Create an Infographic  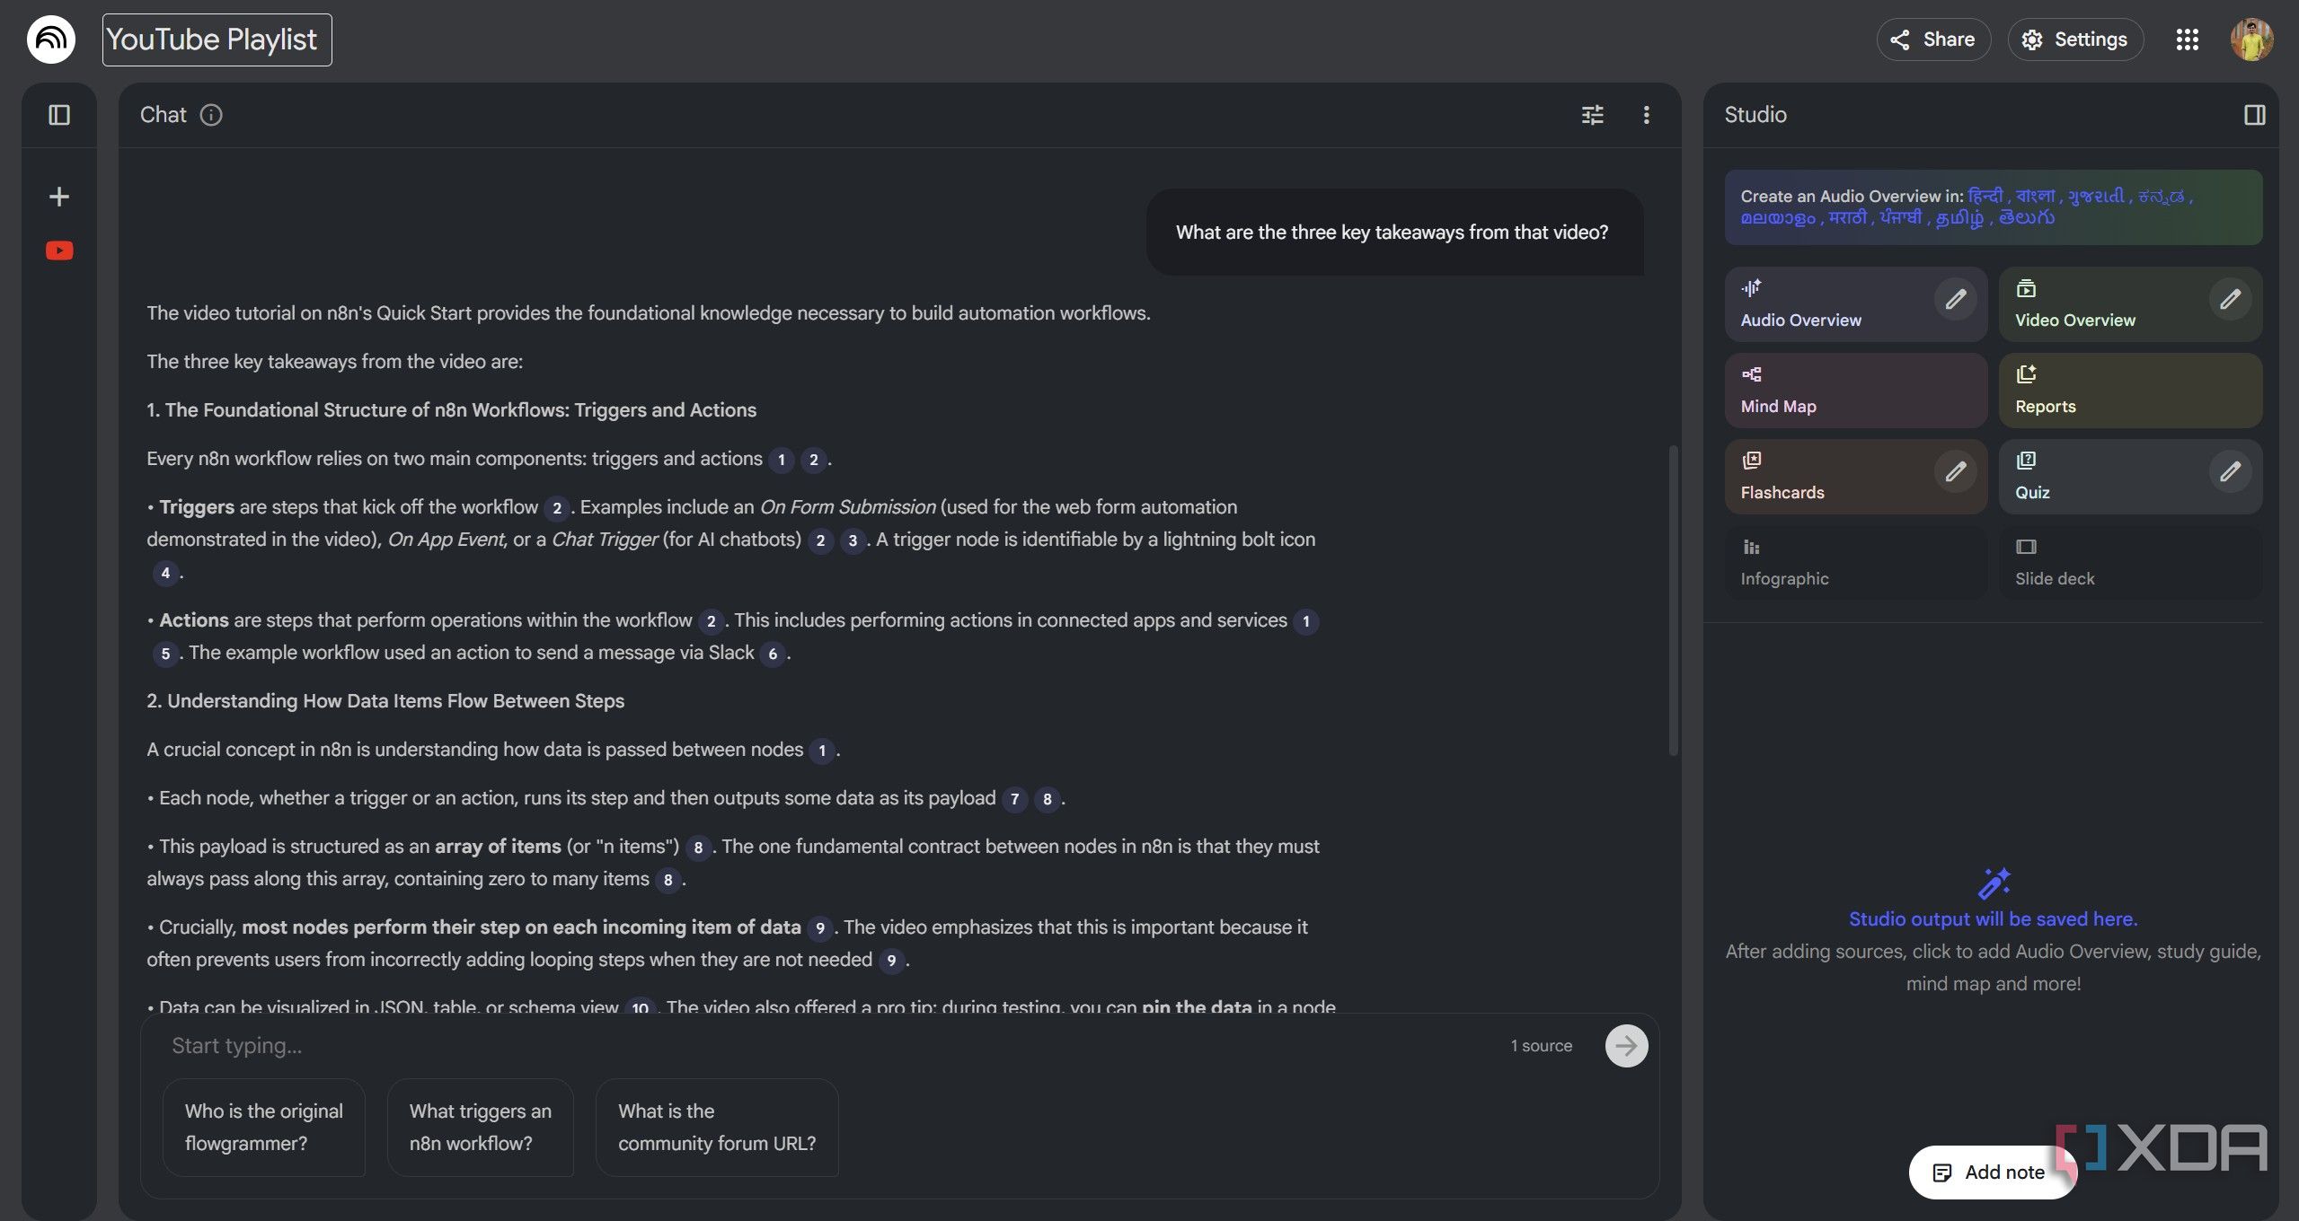pos(1855,563)
